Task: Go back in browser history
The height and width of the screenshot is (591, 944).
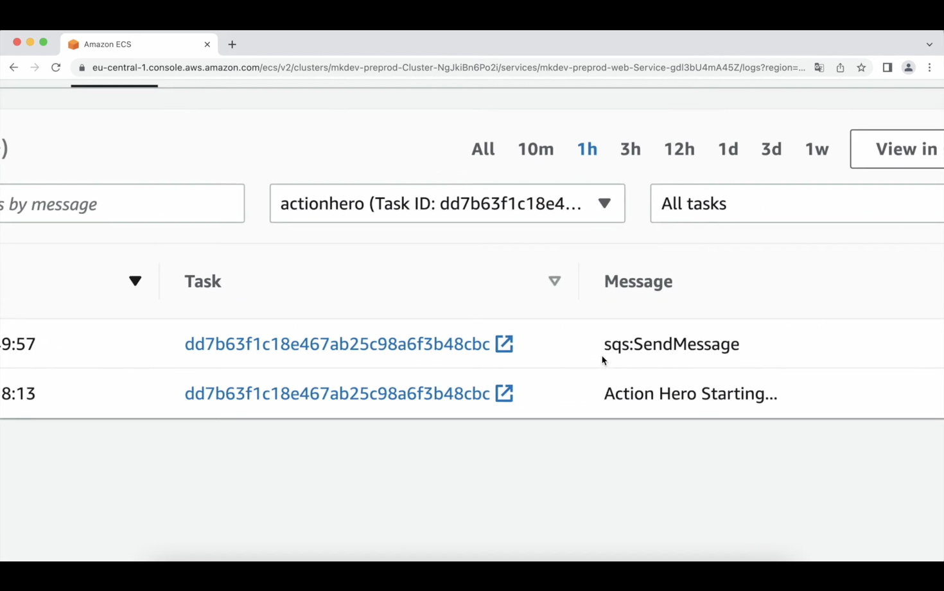Action: pyautogui.click(x=13, y=67)
